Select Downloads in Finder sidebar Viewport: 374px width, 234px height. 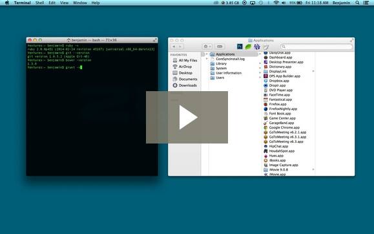click(185, 85)
